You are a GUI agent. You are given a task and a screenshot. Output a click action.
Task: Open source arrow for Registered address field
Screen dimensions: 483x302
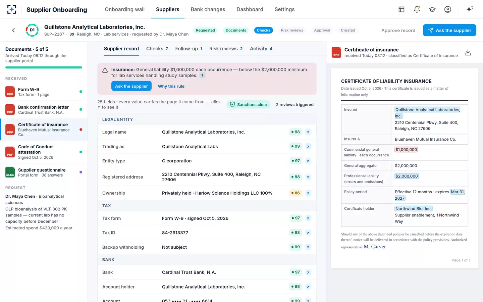tap(308, 177)
